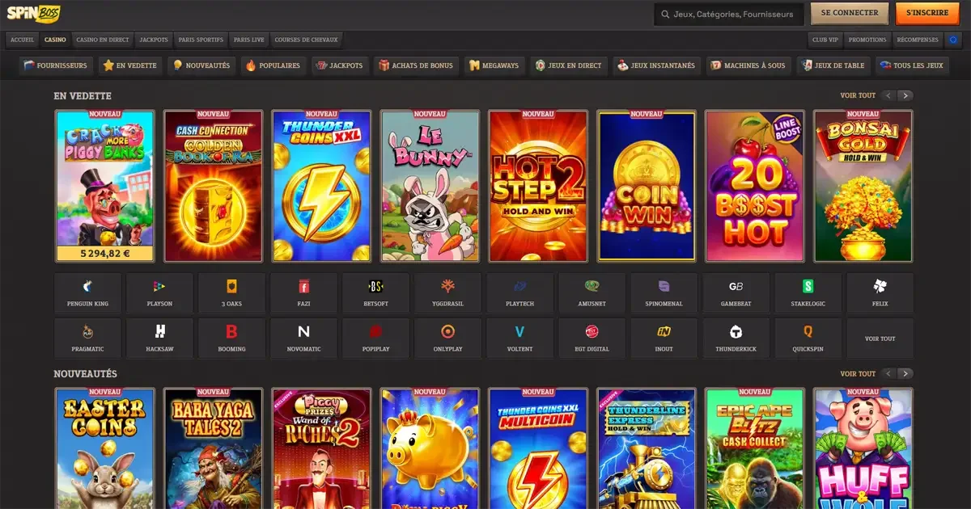Open the Megaways category
The height and width of the screenshot is (509, 971).
click(494, 65)
